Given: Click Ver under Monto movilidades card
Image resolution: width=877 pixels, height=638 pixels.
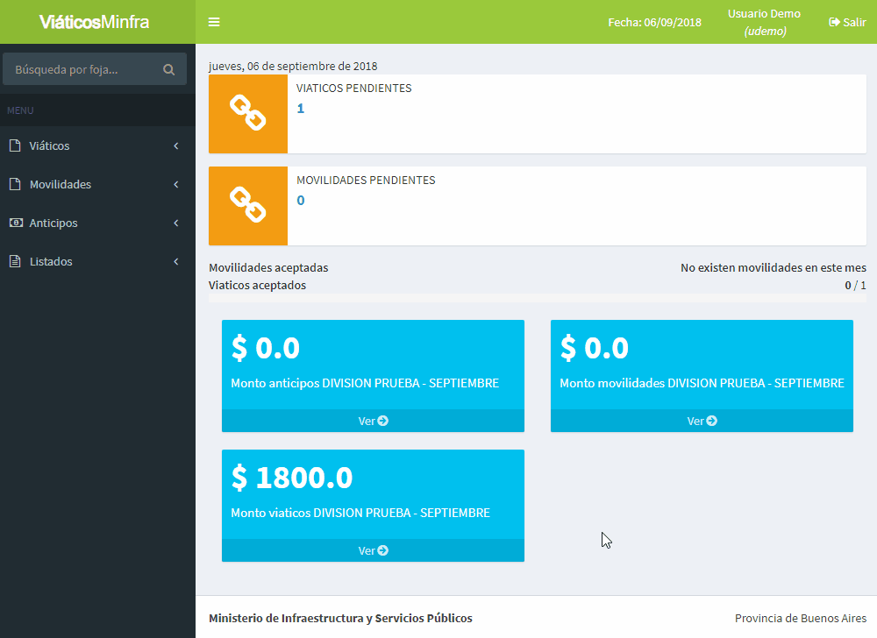Looking at the screenshot, I should [x=702, y=421].
